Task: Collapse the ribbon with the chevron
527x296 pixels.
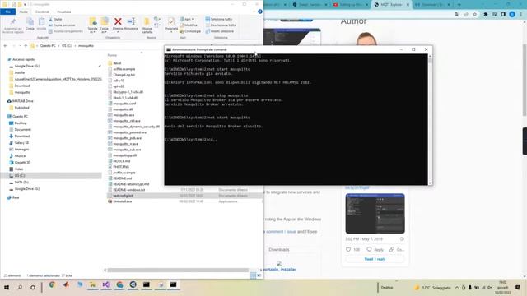Action: point(254,12)
